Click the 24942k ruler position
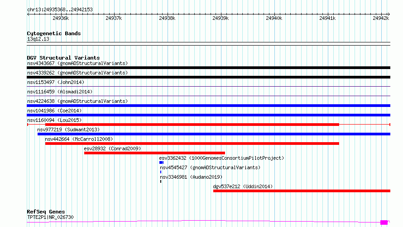The width and height of the screenshot is (403, 227). coord(381,18)
